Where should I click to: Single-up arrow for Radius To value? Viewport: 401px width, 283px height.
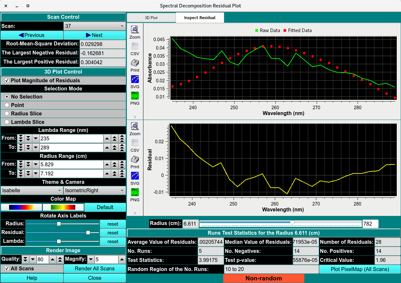click(x=107, y=173)
